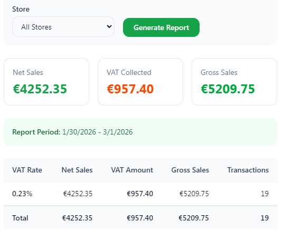Click the Net Sales table column header
Viewport: 283px width, 240px height.
point(77,170)
